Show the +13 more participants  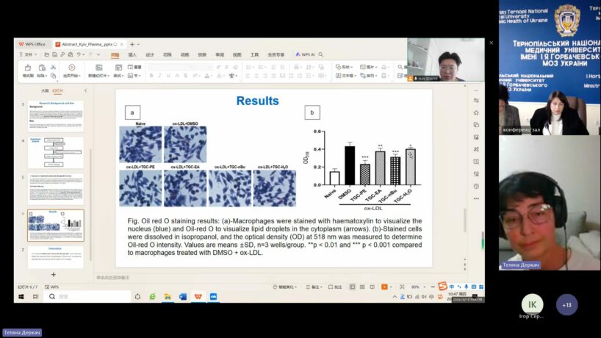tap(566, 304)
